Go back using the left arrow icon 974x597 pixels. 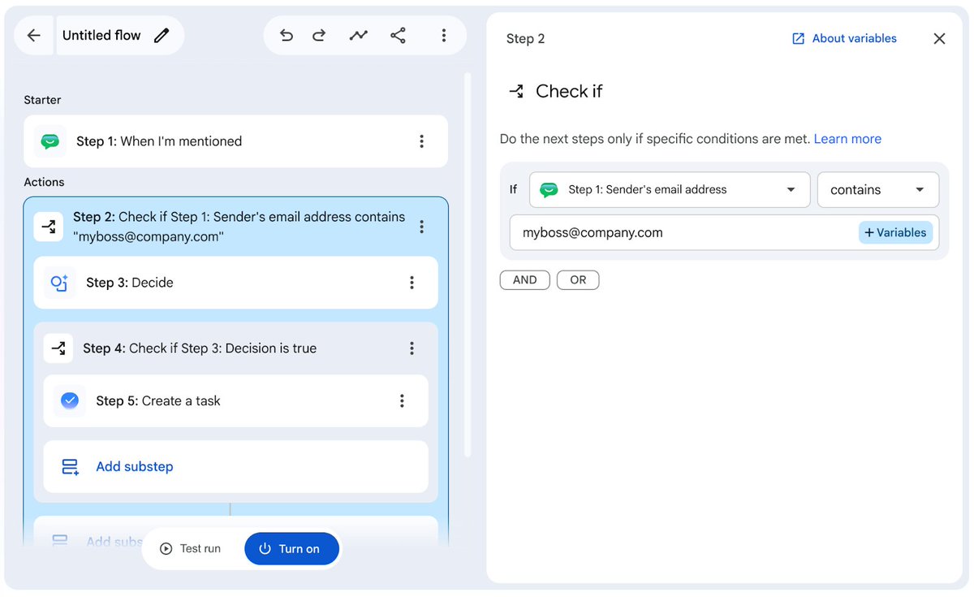(x=33, y=36)
